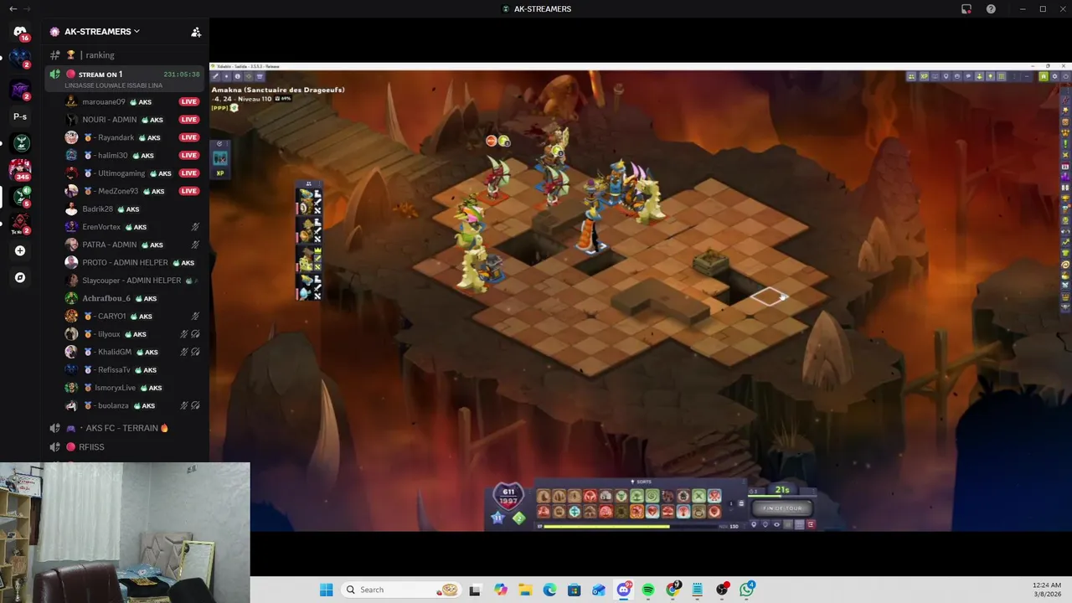Open File Explorer from taskbar
The image size is (1072, 603).
[525, 590]
